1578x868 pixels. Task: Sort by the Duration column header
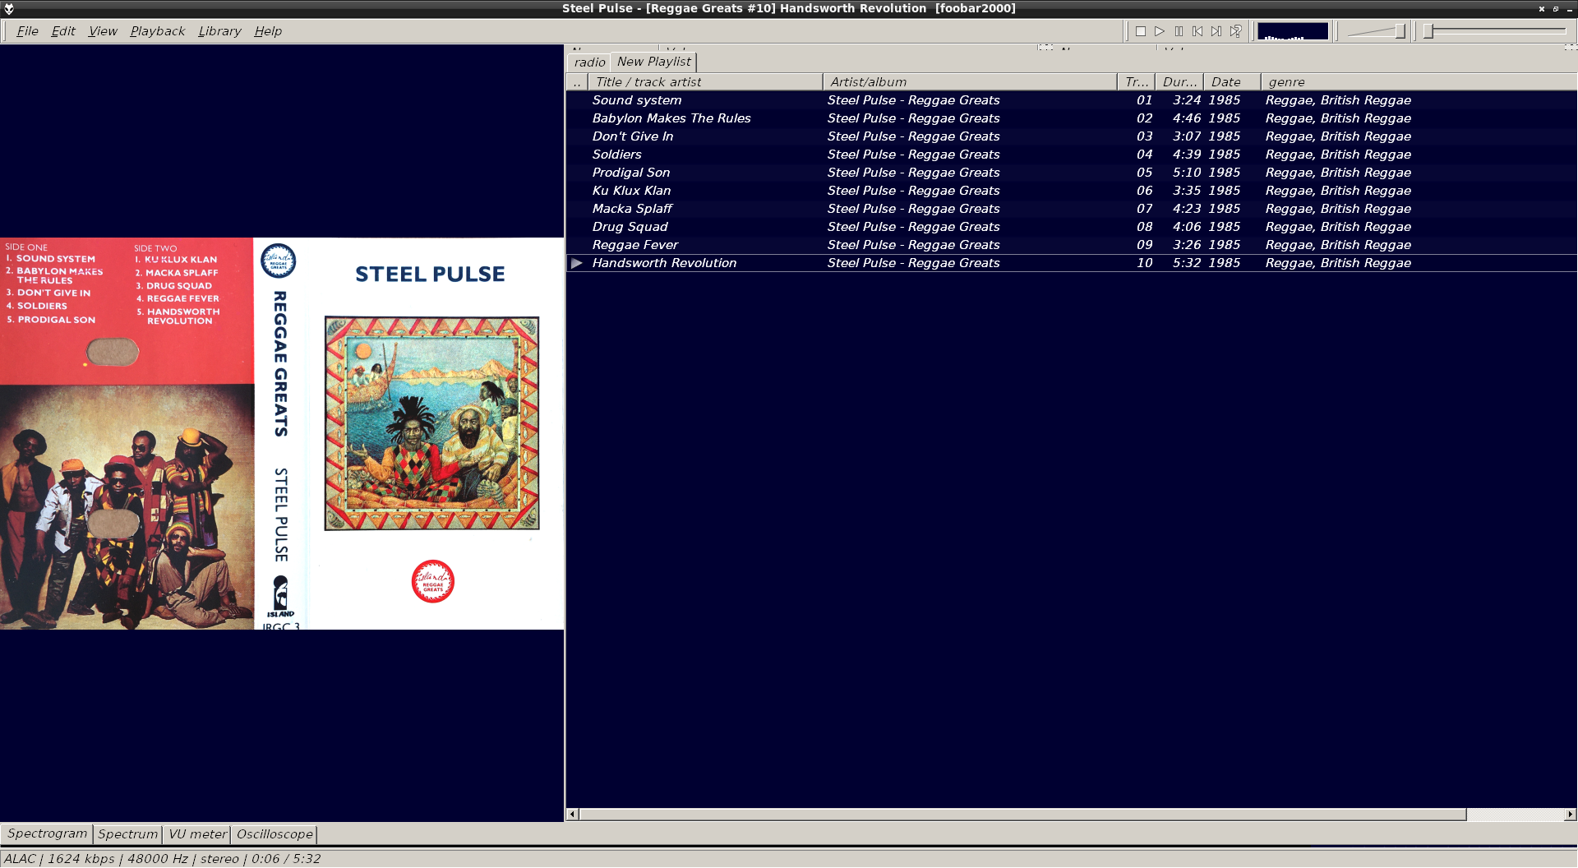click(1179, 82)
